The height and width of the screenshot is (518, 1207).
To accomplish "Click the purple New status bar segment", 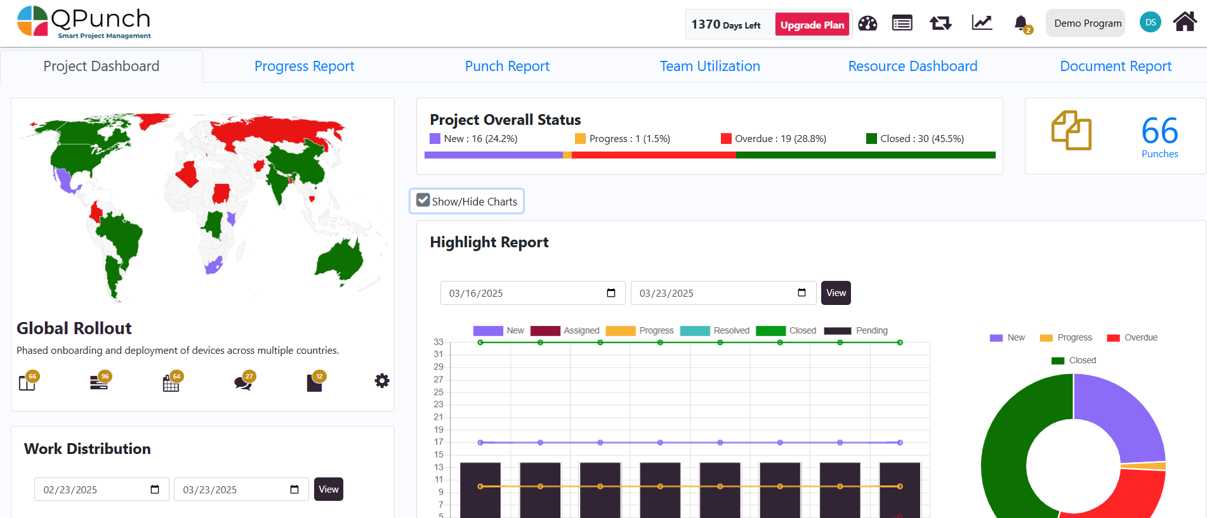I will (494, 155).
